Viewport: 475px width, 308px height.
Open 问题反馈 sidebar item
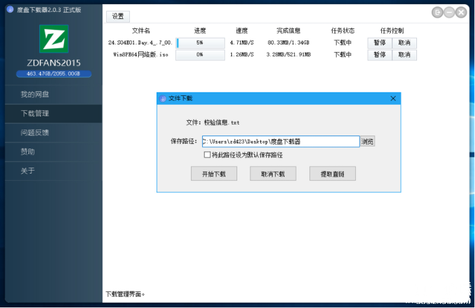[x=34, y=133]
